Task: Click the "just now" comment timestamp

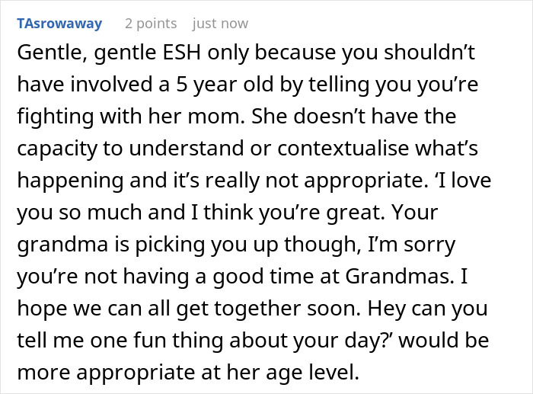Action: point(220,24)
